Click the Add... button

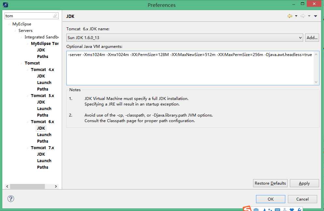point(312,38)
